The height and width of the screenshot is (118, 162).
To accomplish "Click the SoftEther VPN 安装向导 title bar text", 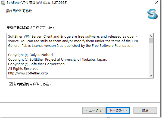I will 37,3.
